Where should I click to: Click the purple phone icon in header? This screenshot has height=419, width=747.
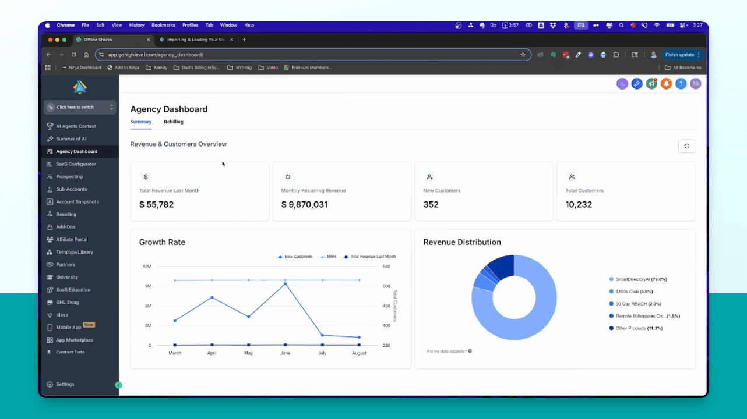622,84
